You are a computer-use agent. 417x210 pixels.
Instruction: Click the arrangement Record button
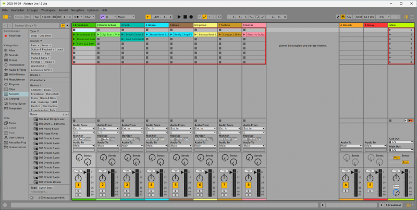pyautogui.click(x=191, y=17)
